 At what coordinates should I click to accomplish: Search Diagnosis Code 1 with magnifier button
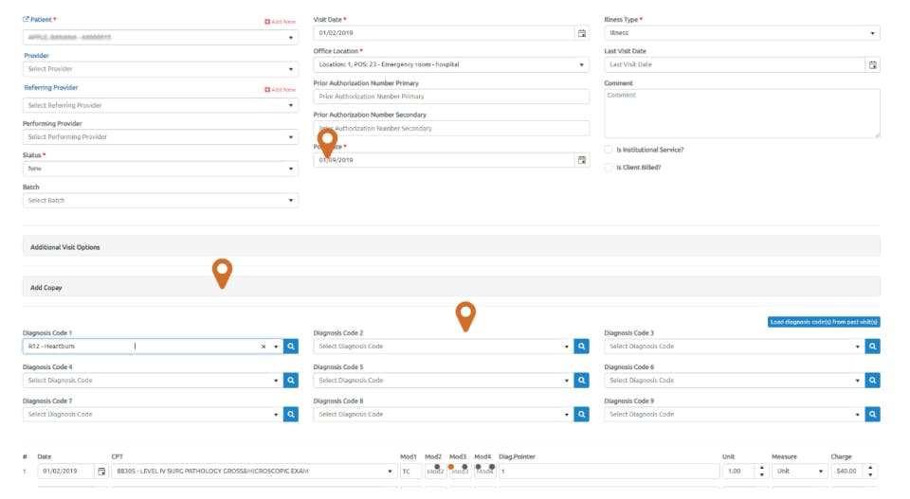(291, 346)
